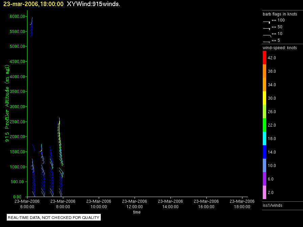Select the orange 34.0 knots swatch

pos(264,85)
